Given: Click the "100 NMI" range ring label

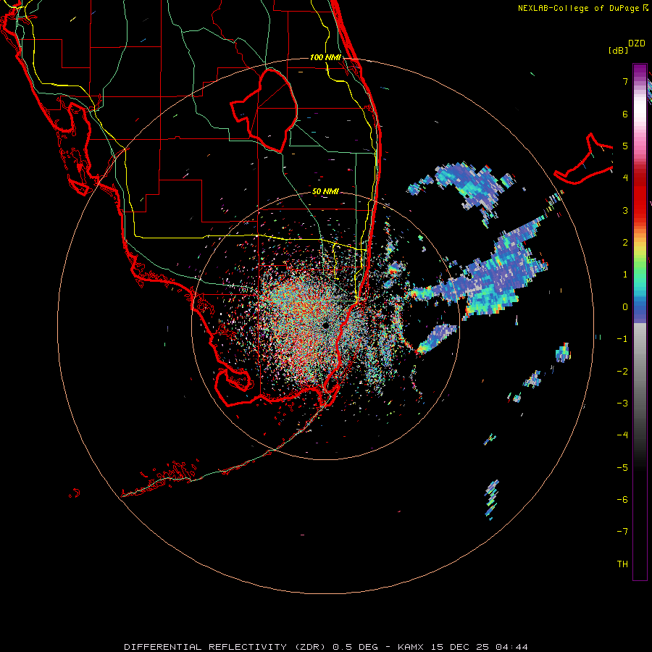Looking at the screenshot, I should tap(325, 57).
